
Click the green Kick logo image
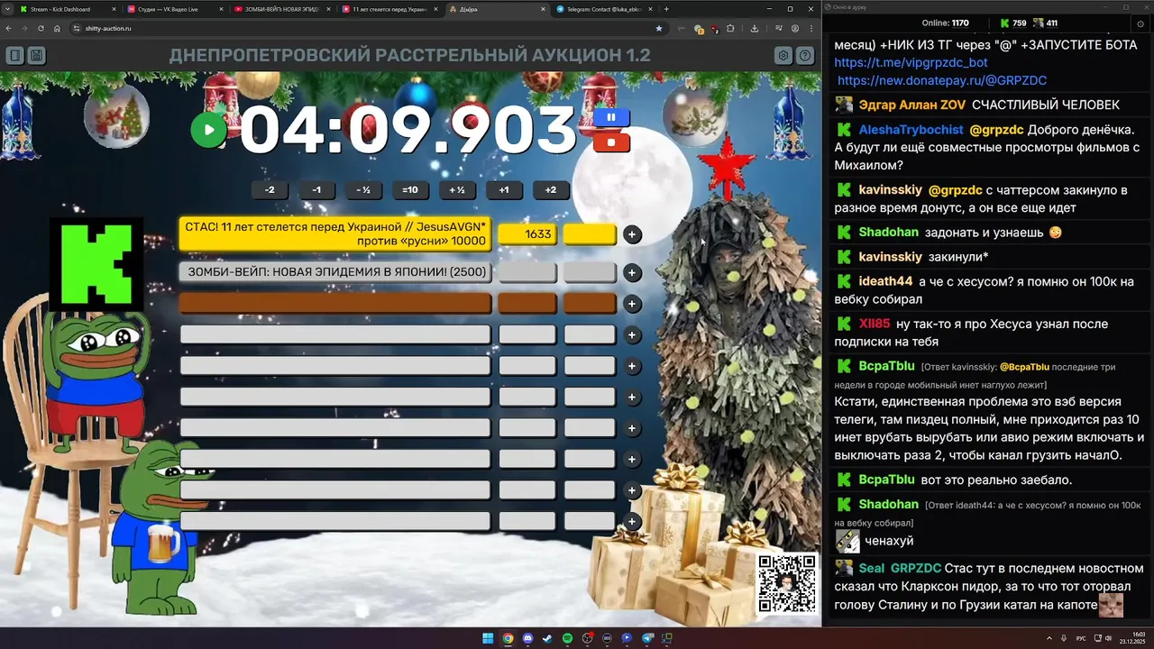click(x=96, y=263)
